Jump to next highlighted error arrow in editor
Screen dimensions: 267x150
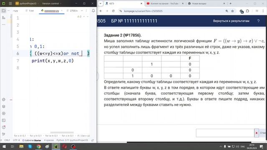[x=88, y=17]
